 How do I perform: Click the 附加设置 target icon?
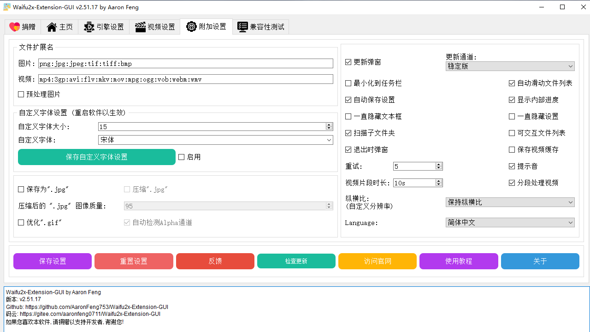(191, 27)
